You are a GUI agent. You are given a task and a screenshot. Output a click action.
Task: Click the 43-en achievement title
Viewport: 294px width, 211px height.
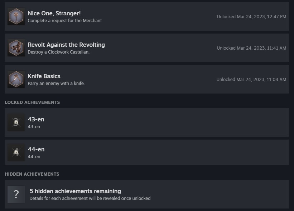coord(36,119)
